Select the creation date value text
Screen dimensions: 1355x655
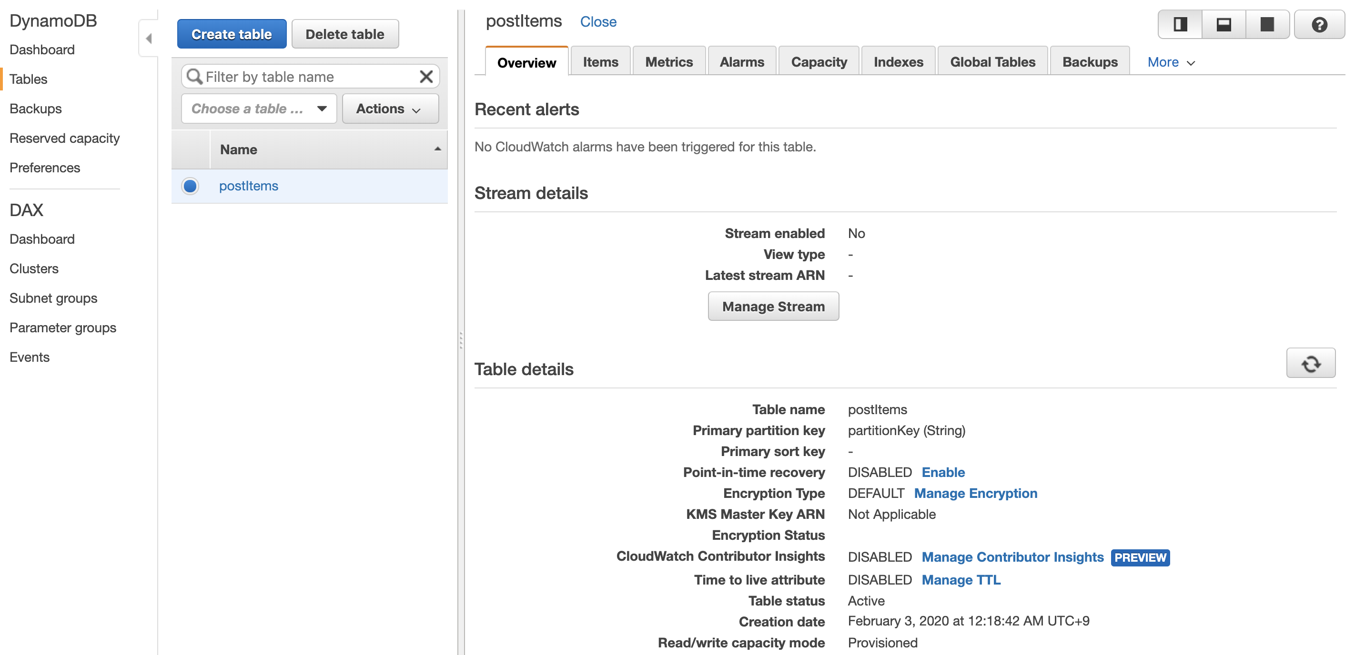969,621
